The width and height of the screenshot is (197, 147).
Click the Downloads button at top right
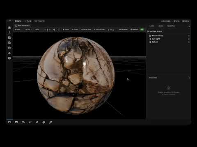click(166, 21)
